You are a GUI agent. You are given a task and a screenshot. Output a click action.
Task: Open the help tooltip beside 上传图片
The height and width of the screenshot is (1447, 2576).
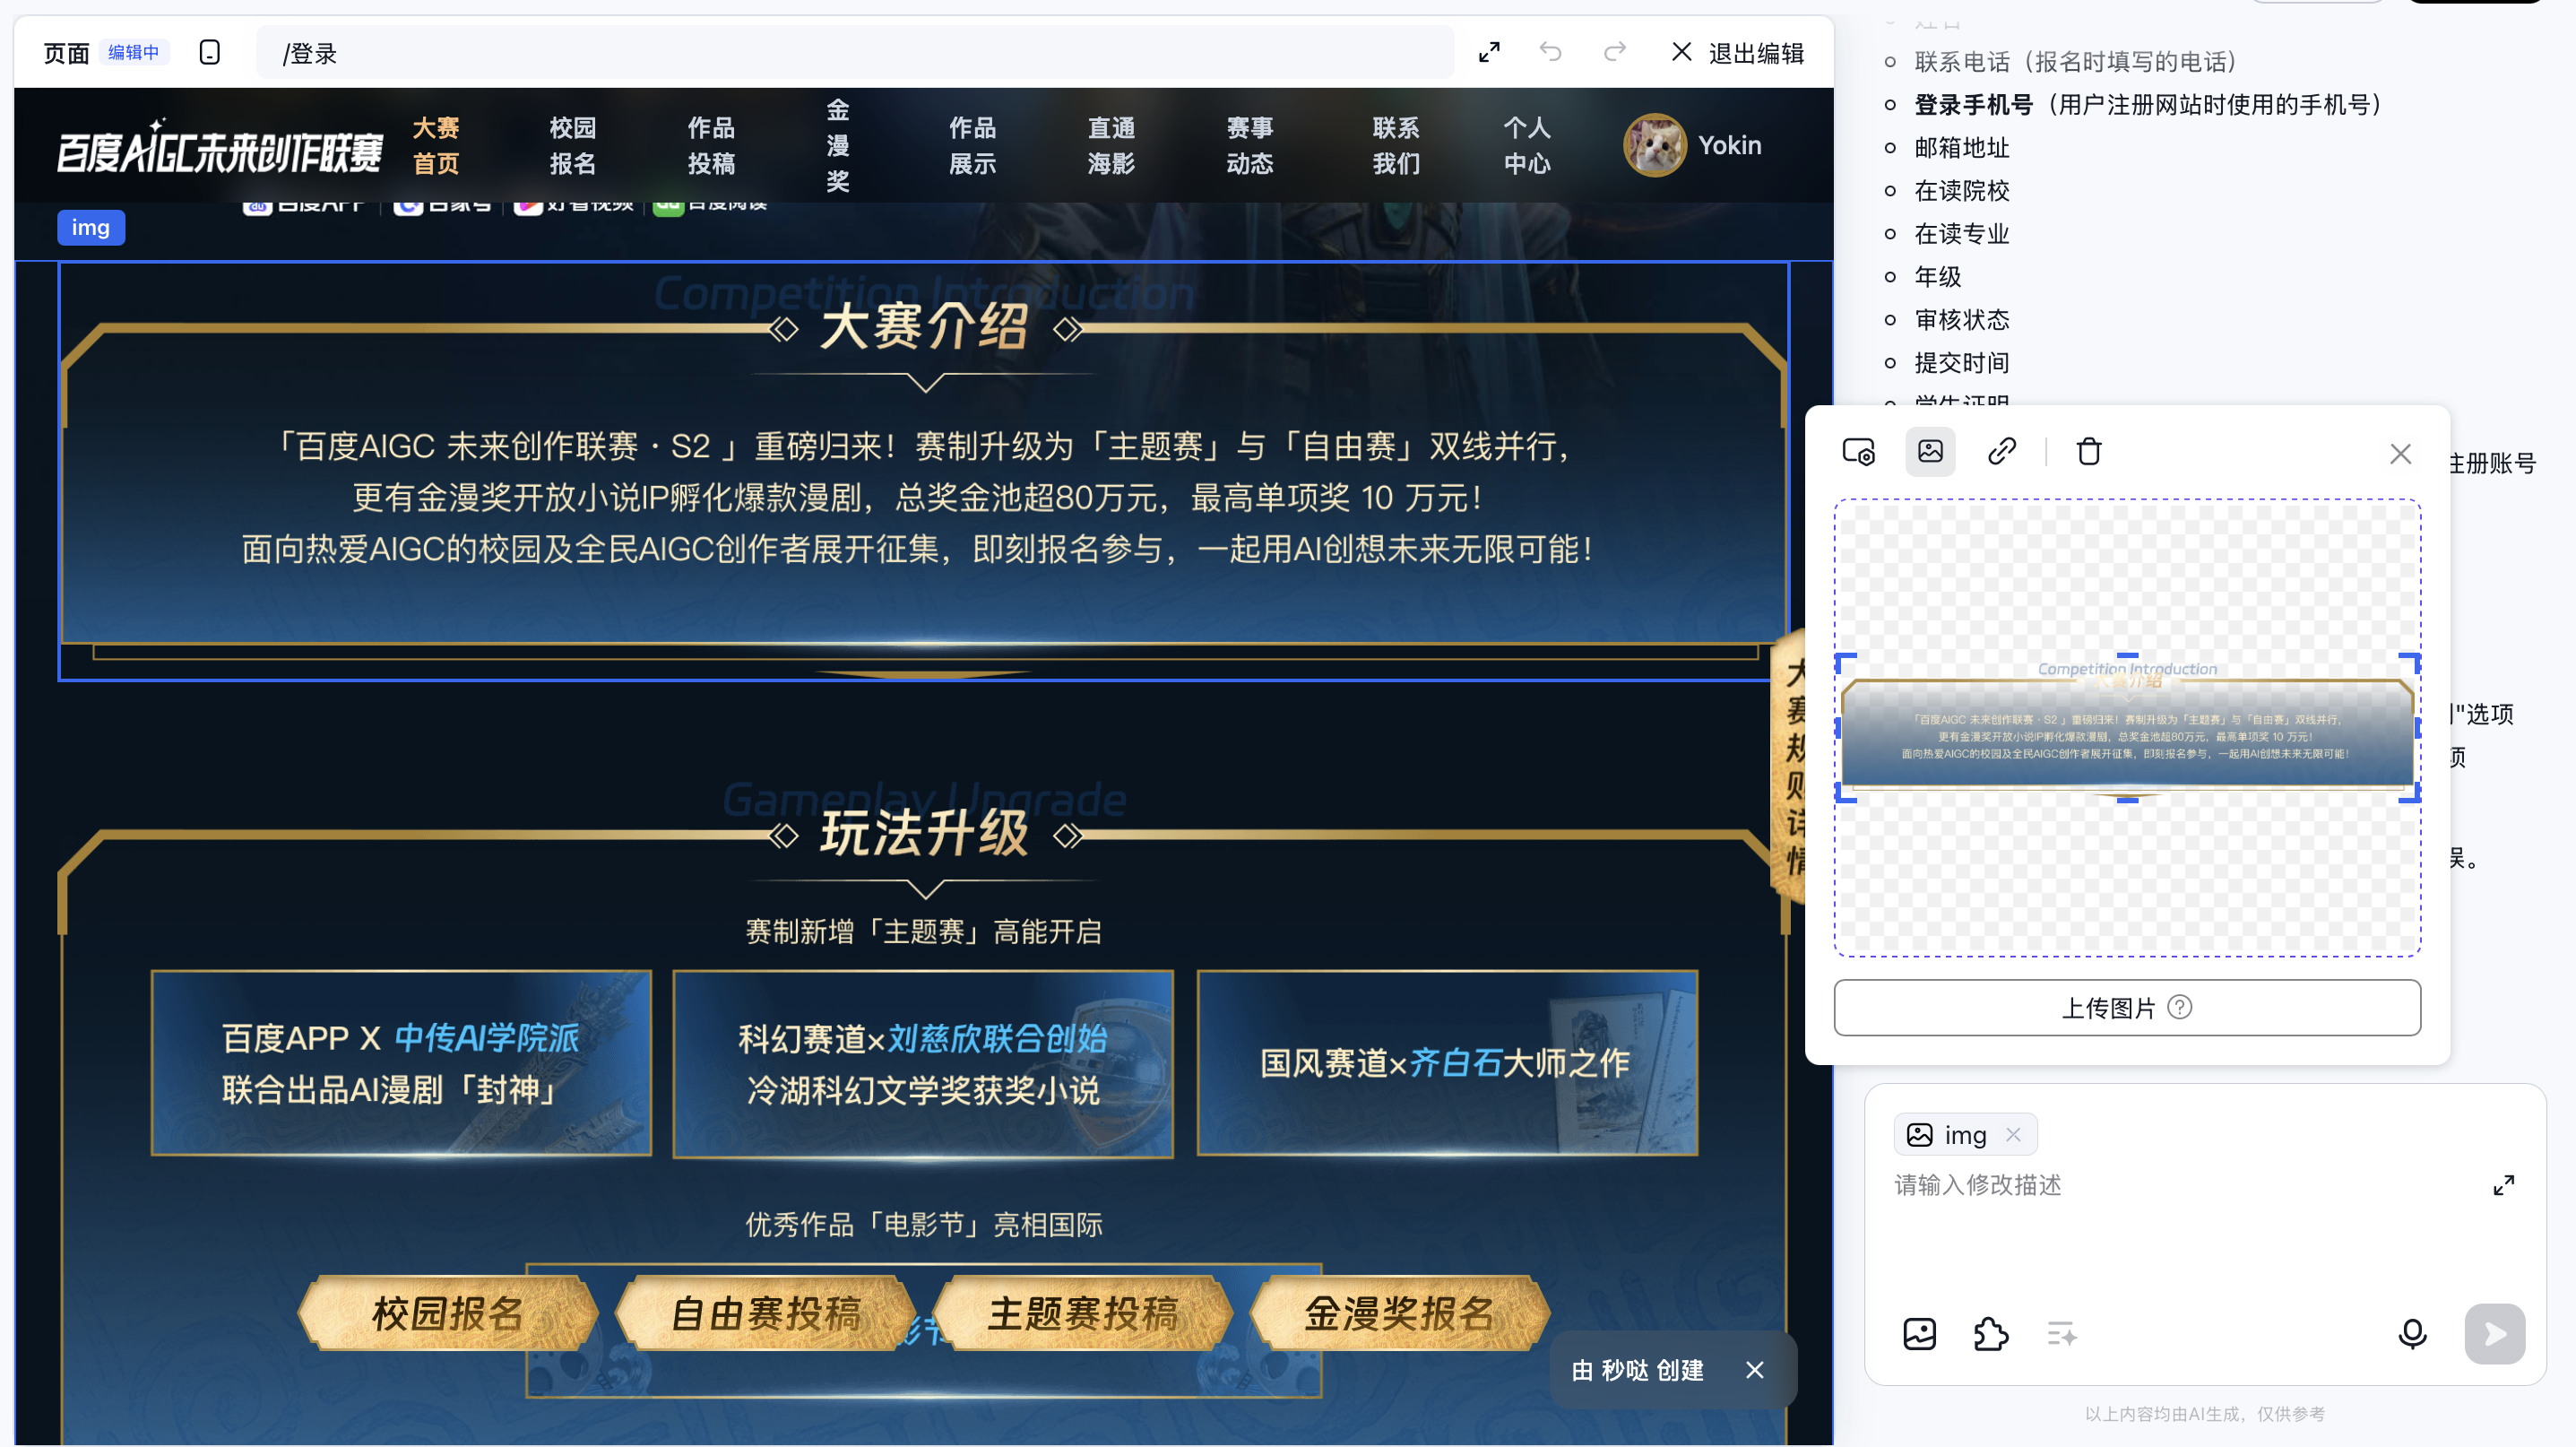(x=2182, y=1008)
